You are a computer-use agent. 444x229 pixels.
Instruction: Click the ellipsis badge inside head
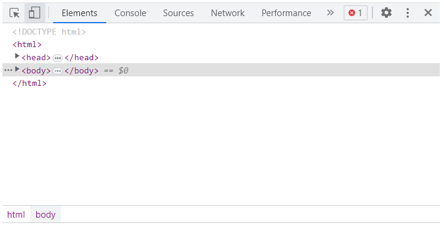pos(57,58)
